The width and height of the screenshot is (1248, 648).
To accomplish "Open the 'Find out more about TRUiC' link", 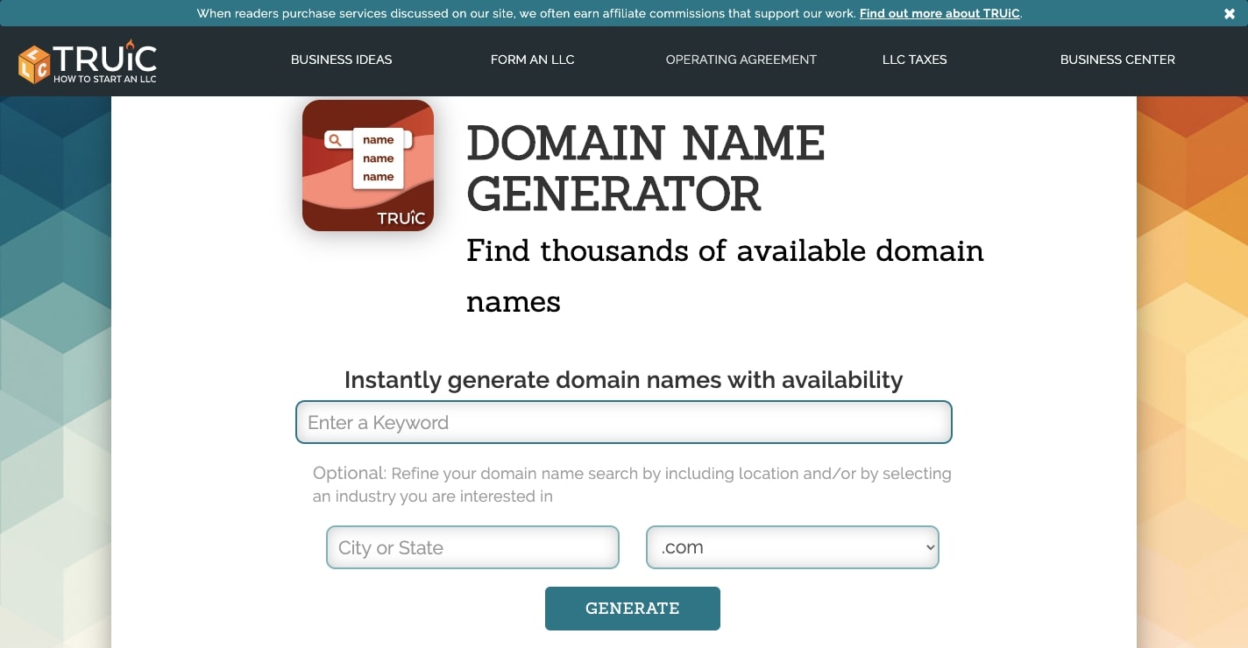I will point(940,13).
